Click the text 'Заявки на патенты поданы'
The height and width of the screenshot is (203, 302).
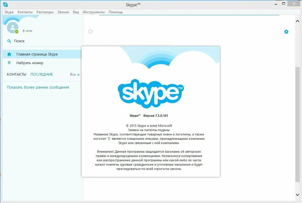[x=149, y=130]
